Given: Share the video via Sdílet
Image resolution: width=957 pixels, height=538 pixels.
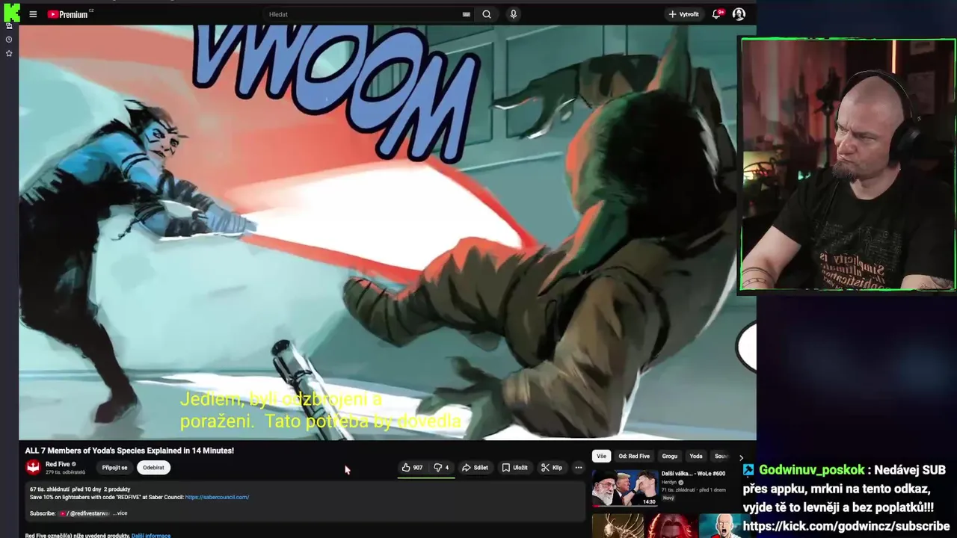Looking at the screenshot, I should pyautogui.click(x=475, y=468).
